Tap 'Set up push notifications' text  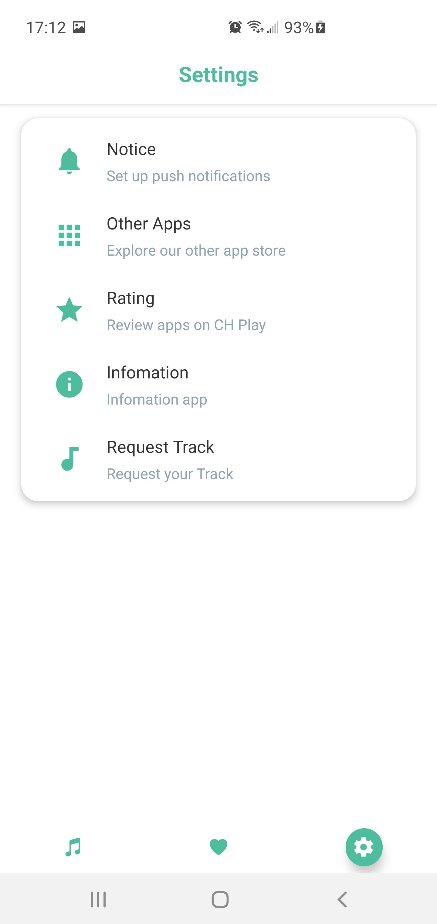click(188, 176)
